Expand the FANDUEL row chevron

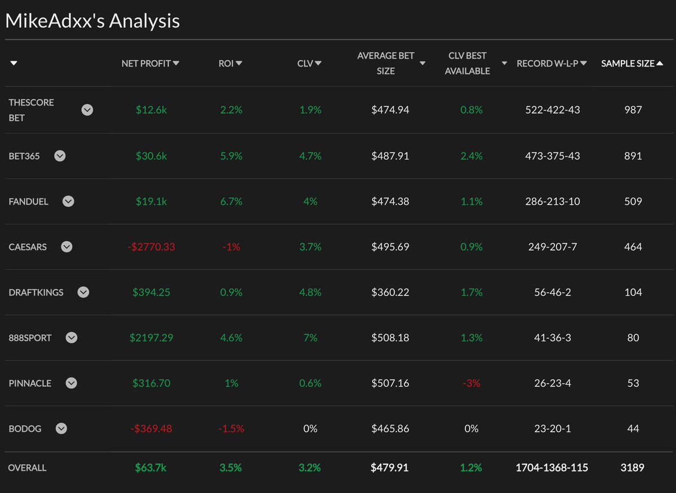[68, 201]
